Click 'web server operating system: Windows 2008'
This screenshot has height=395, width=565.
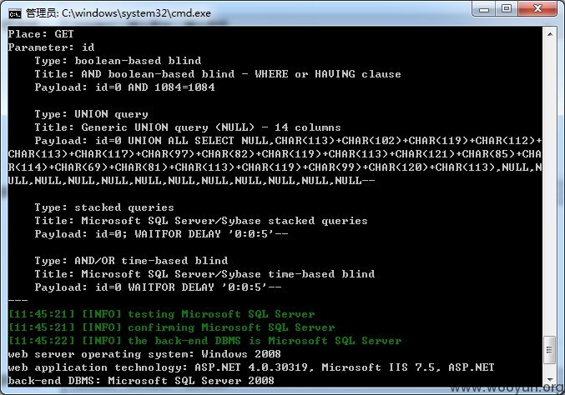144,354
